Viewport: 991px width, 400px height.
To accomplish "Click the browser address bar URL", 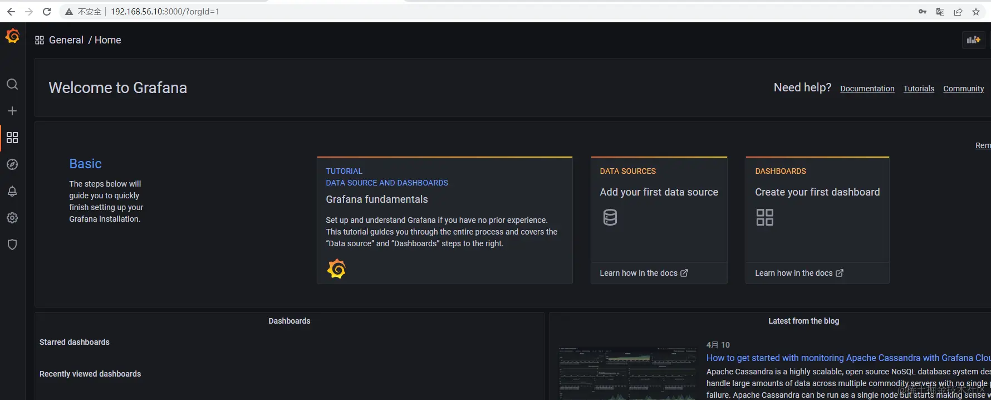I will pyautogui.click(x=165, y=12).
